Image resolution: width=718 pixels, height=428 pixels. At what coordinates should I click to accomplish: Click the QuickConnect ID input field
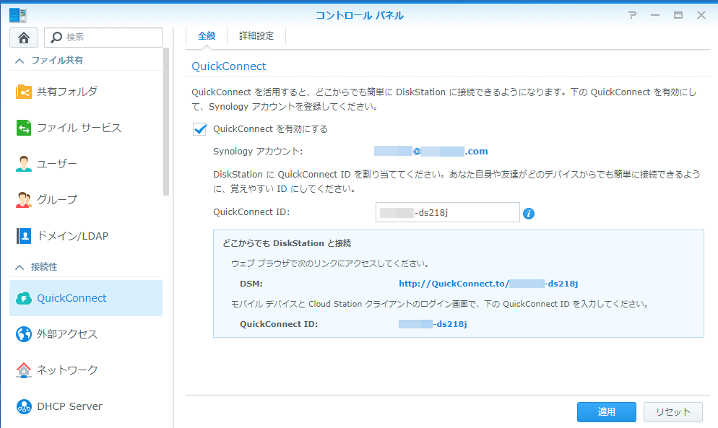point(447,212)
